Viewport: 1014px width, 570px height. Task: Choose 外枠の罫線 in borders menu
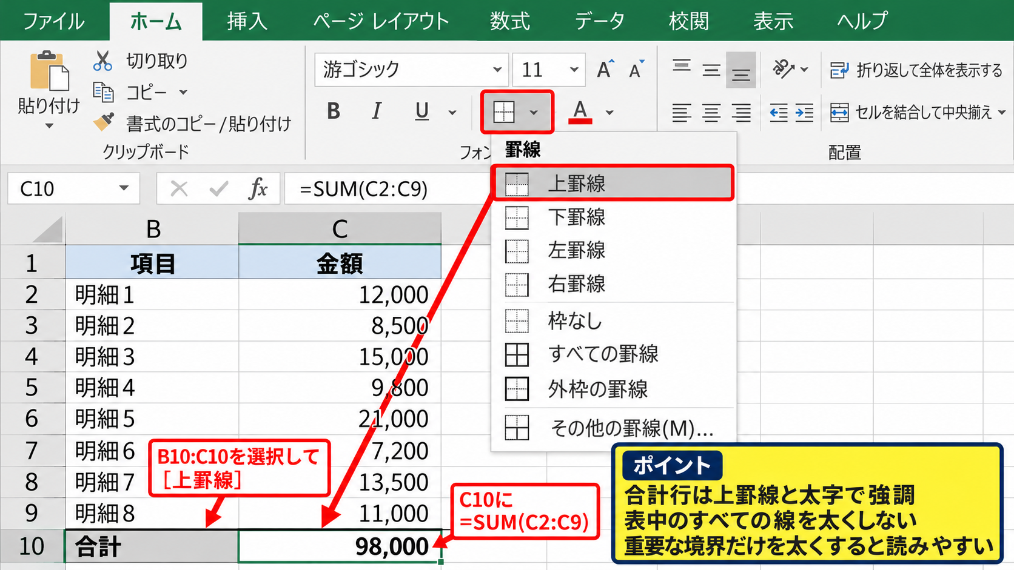[x=613, y=389]
